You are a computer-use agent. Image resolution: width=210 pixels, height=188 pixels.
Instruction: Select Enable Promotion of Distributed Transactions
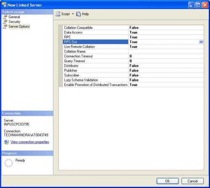96,85
